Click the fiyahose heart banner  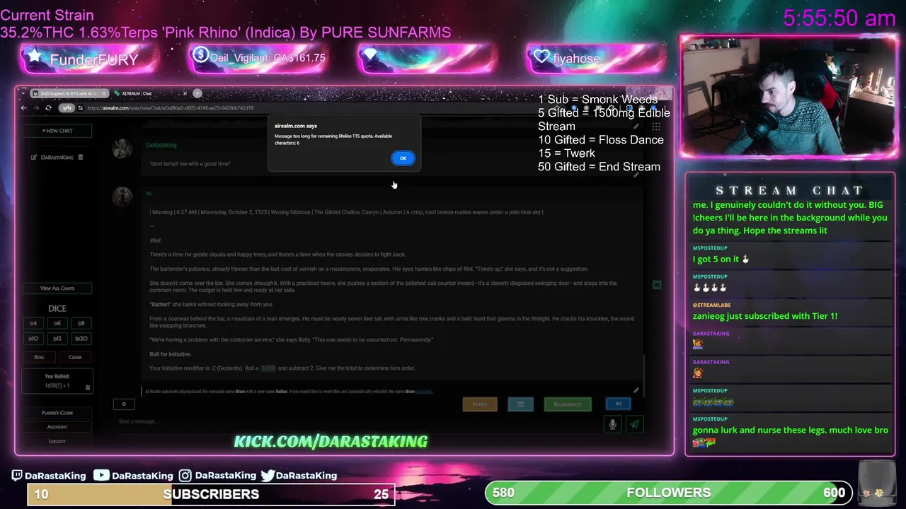(596, 59)
